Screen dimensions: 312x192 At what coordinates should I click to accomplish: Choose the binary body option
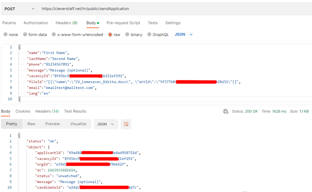(133, 35)
